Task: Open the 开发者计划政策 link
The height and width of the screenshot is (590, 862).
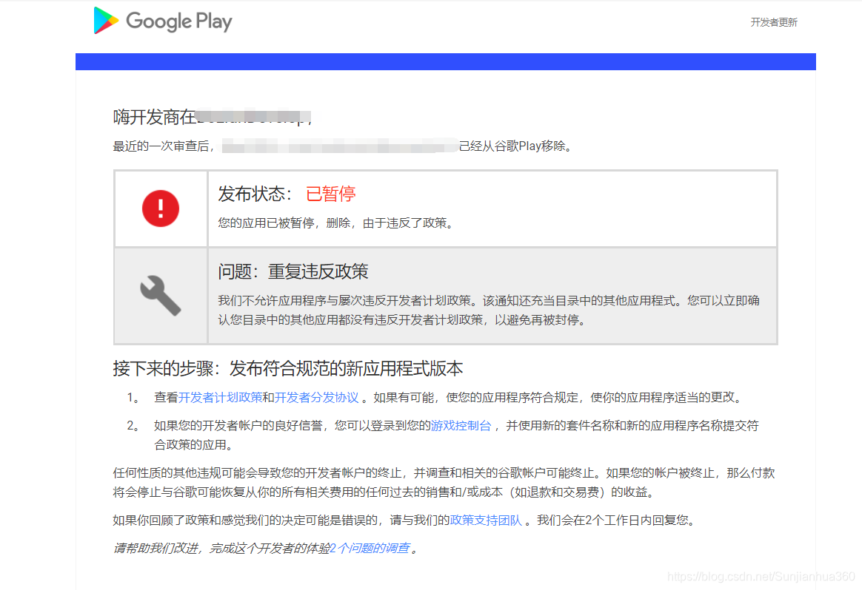Action: click(221, 397)
